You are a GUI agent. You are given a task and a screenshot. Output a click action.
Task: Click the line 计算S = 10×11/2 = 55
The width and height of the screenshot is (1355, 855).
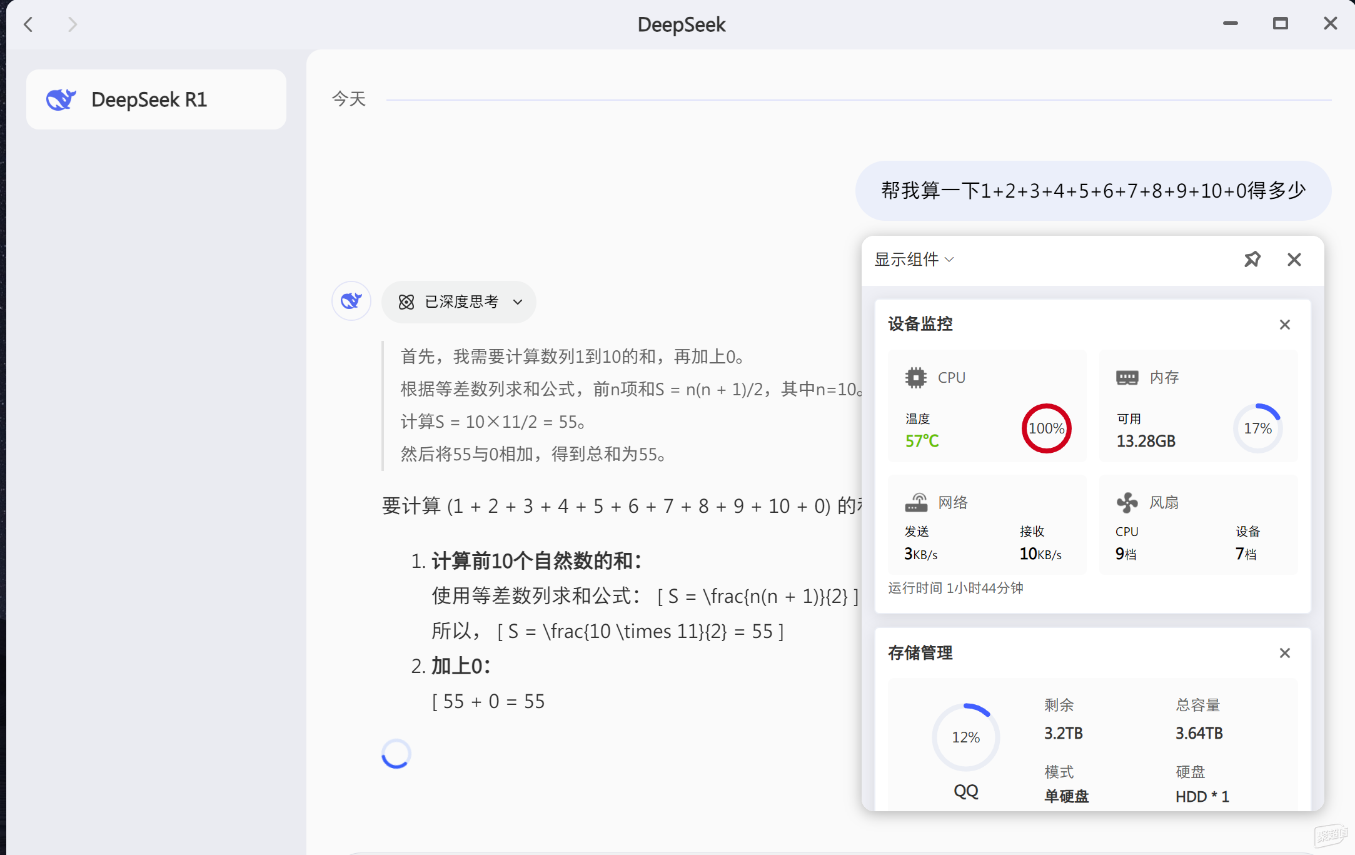click(x=494, y=422)
